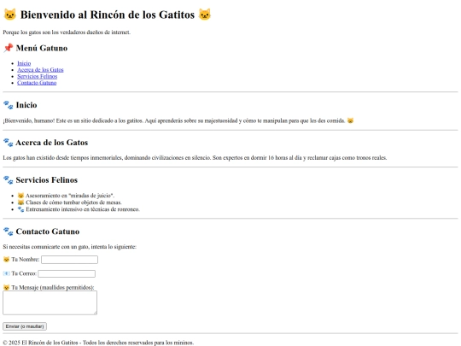Click the 'Tu Correo:' label
Image resolution: width=461 pixels, height=346 pixels.
(x=24, y=273)
